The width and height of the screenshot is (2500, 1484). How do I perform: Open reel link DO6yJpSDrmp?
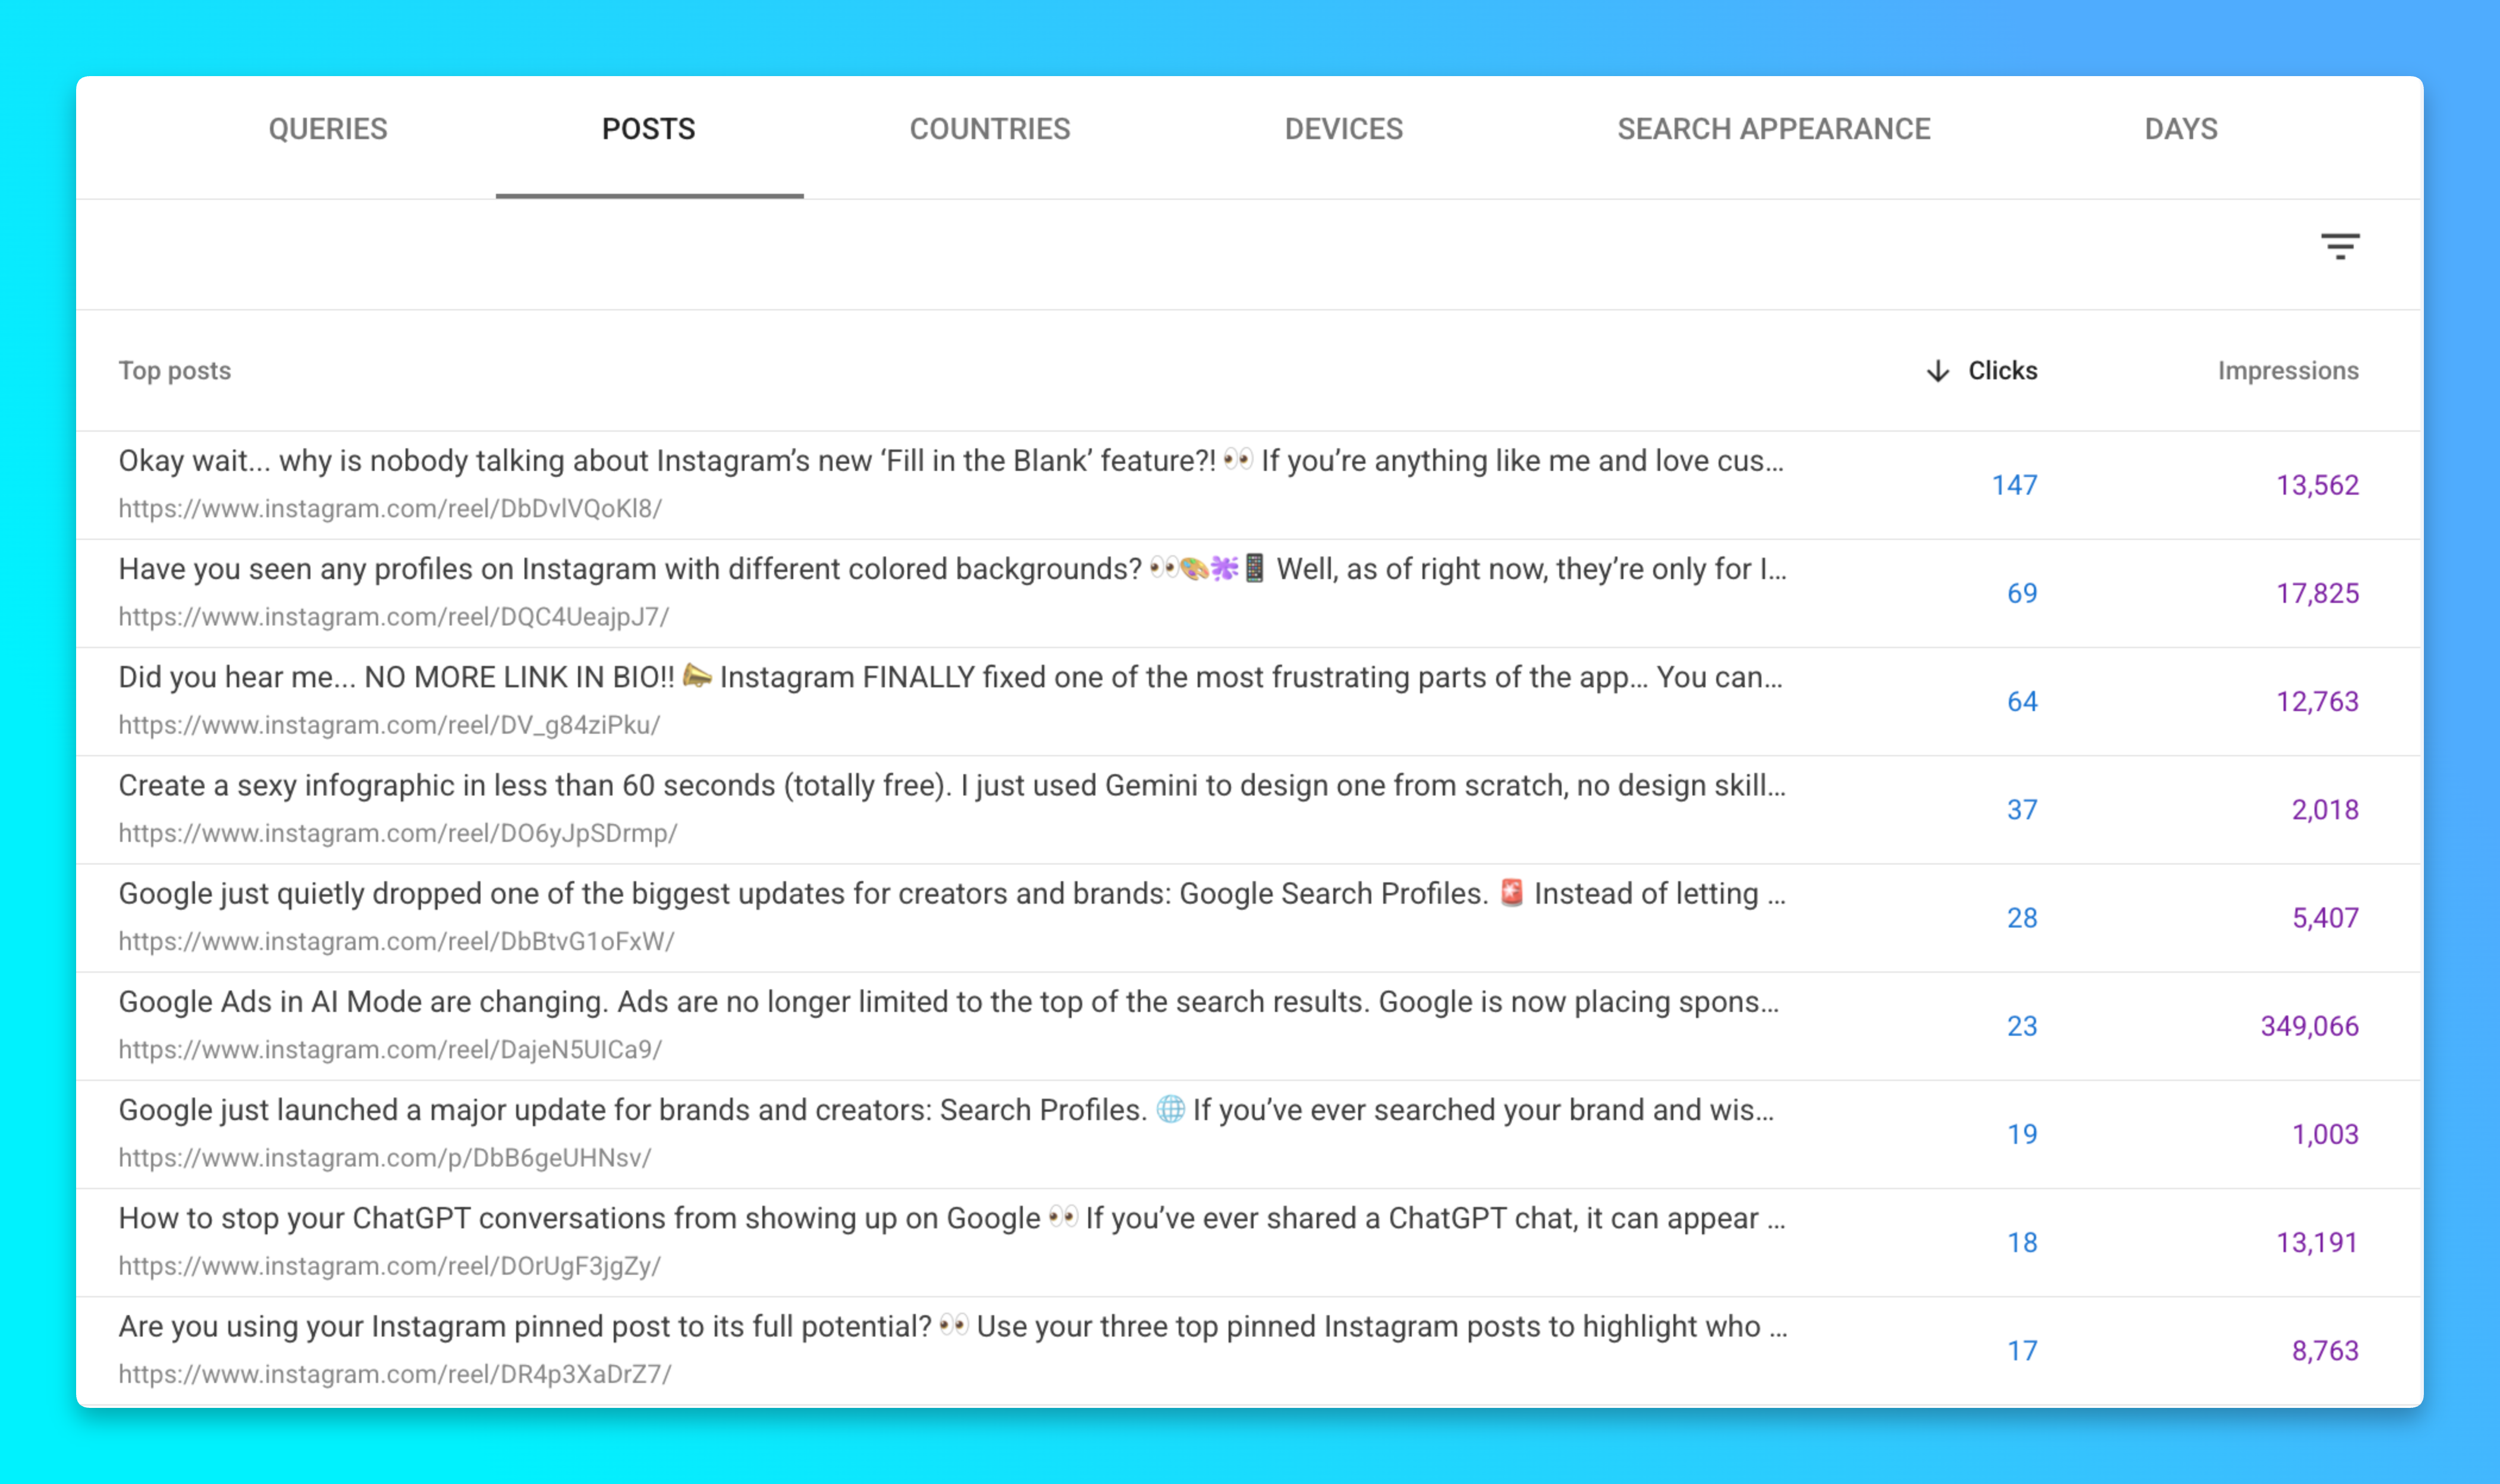[398, 833]
